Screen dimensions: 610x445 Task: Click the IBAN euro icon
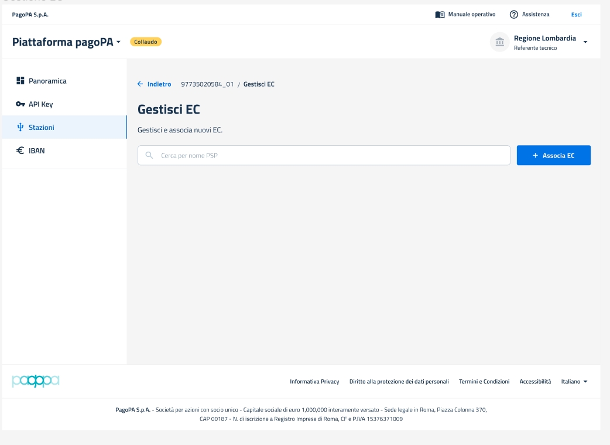(x=20, y=150)
